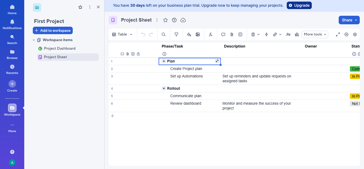364x169 pixels.
Task: Click the comments column header icon
Action: click(122, 54)
